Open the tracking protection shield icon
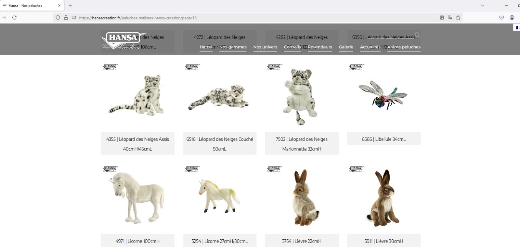 [58, 18]
